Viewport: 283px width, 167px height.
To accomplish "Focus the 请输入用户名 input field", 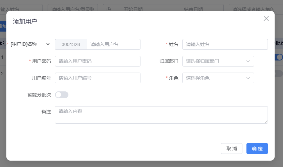I will (x=113, y=44).
